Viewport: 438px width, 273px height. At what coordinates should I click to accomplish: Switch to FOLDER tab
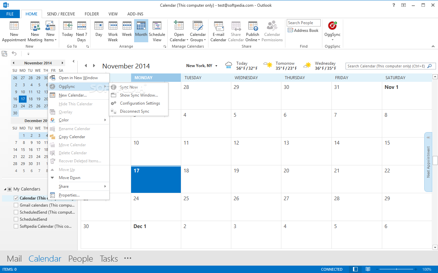[92, 14]
